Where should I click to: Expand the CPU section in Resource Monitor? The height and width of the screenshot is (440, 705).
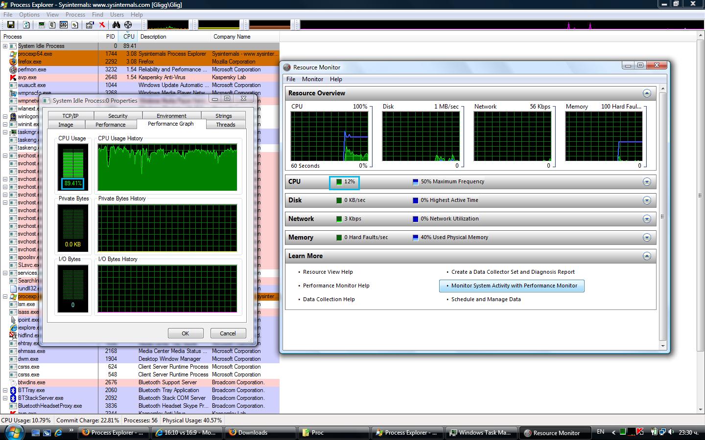click(x=647, y=182)
